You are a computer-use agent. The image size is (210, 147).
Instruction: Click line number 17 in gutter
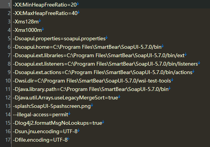pos(8,140)
